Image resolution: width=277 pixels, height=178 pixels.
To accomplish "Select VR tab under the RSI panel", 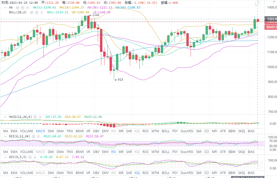I will tap(88, 152).
